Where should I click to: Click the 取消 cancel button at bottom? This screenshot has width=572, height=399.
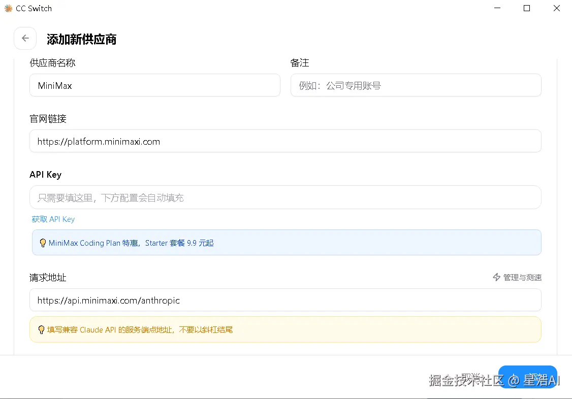click(471, 377)
